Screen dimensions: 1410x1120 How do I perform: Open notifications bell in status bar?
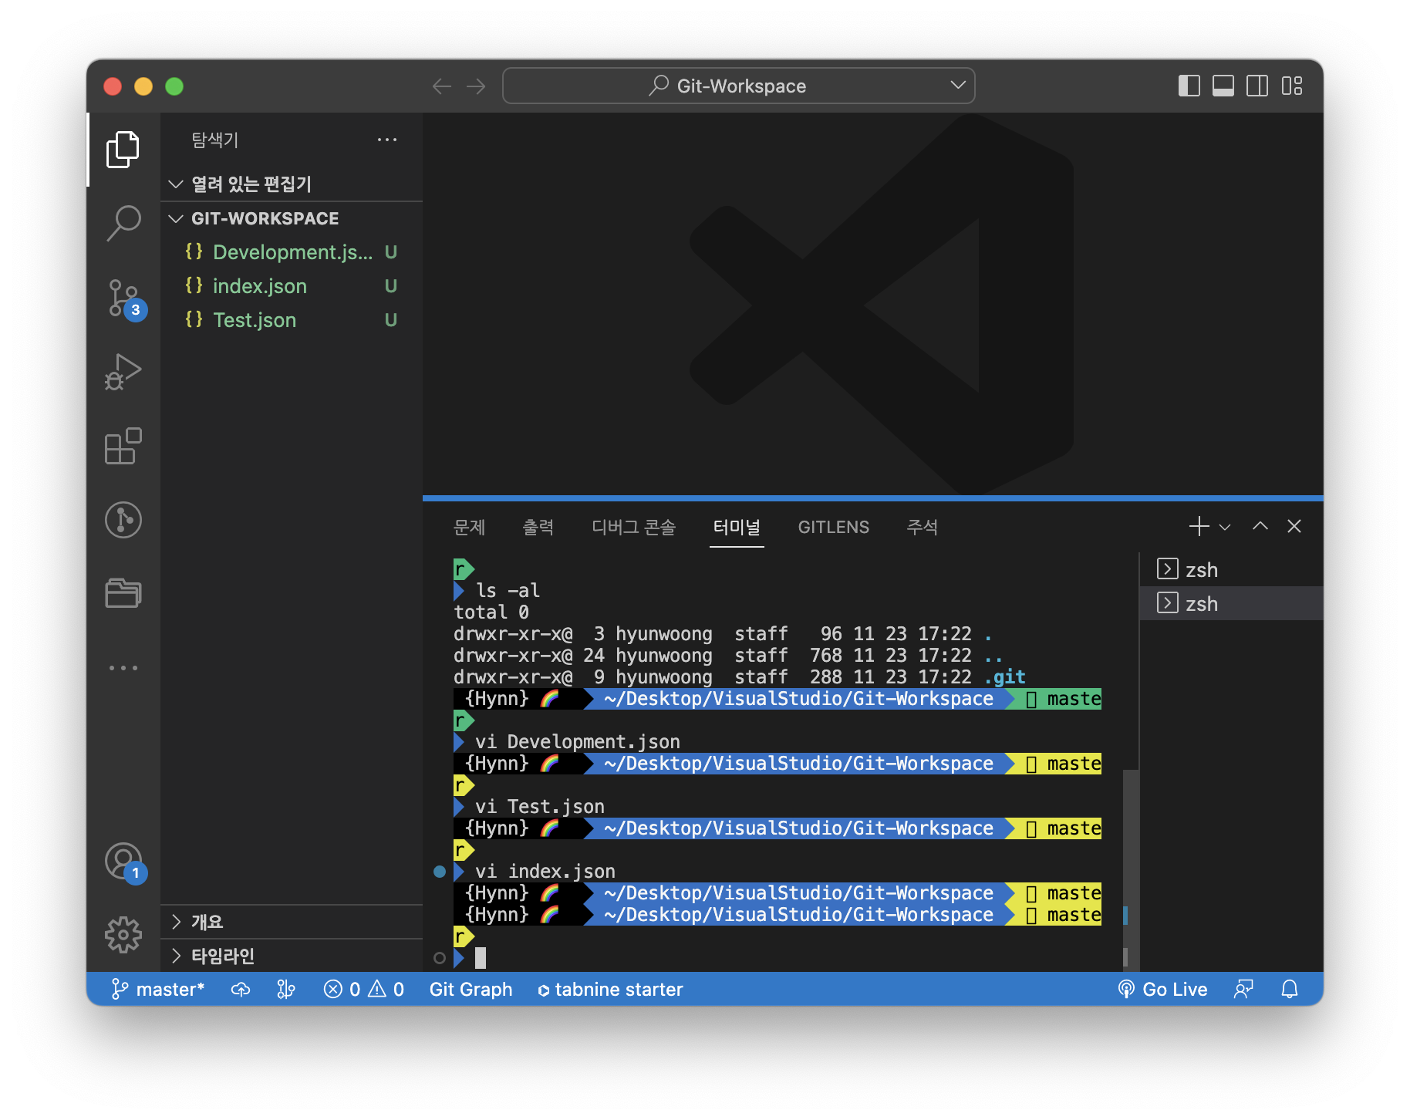click(x=1290, y=989)
